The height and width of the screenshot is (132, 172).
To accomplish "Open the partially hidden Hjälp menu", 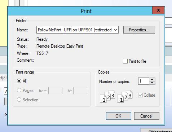I will coord(4,78).
